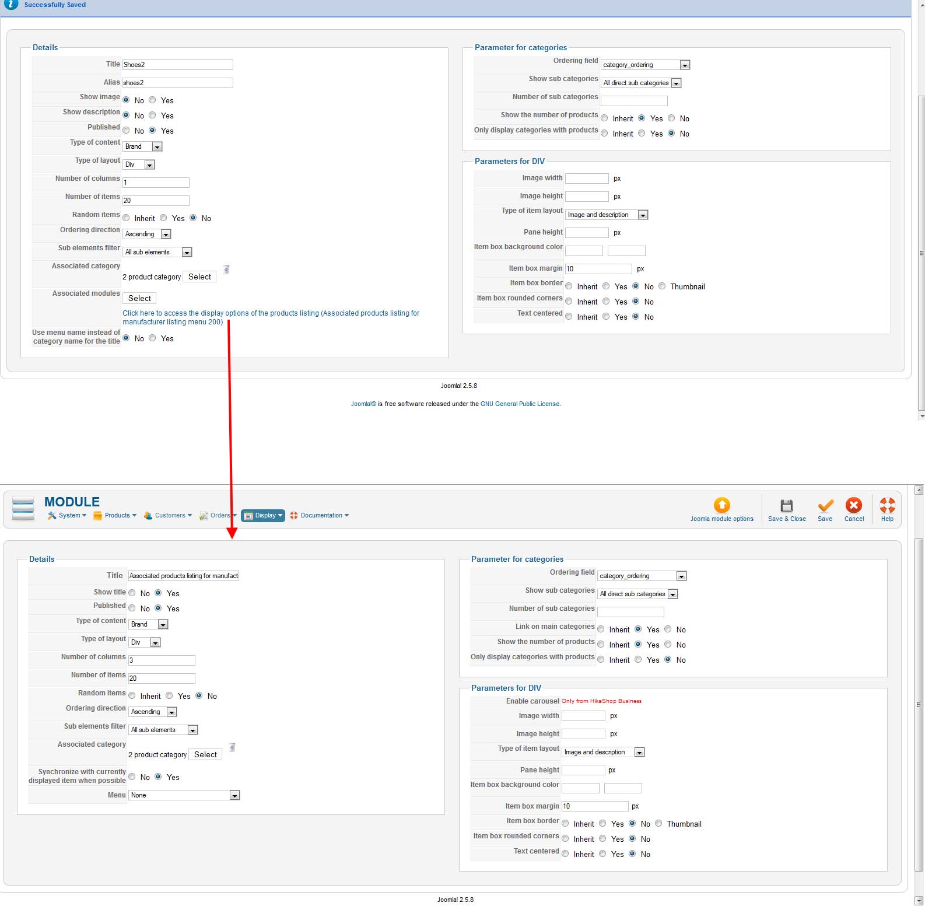Click the Alias field containing shoes2
925x906 pixels.
pyautogui.click(x=178, y=83)
